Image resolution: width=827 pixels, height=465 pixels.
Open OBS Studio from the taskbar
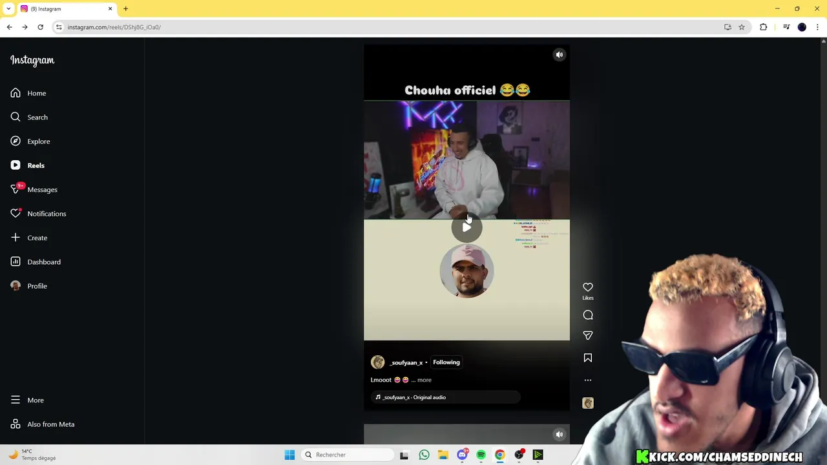click(519, 455)
